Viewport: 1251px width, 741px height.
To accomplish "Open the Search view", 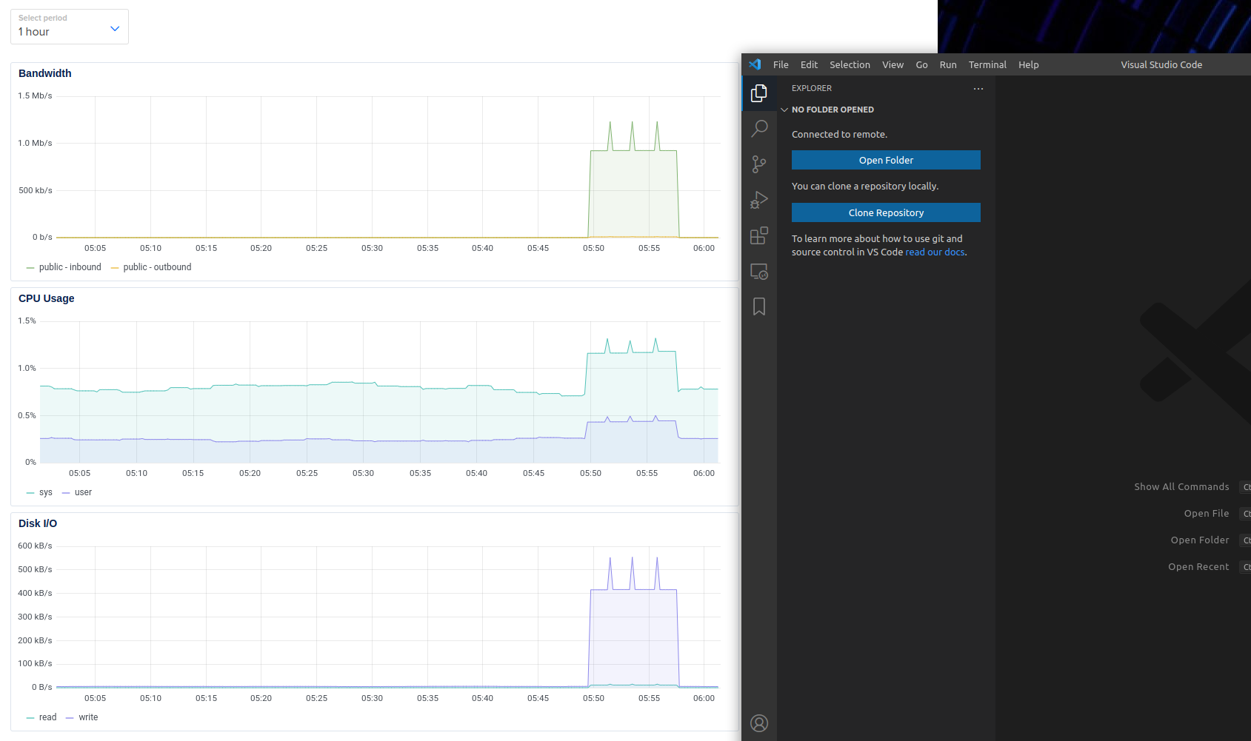I will [759, 128].
